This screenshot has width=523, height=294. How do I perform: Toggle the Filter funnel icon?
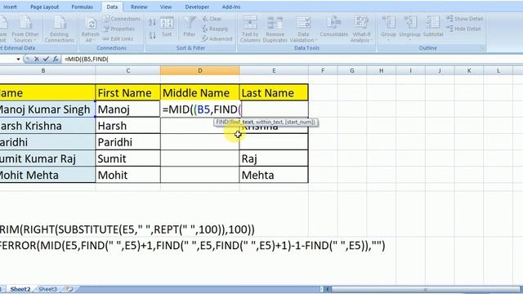click(x=189, y=27)
